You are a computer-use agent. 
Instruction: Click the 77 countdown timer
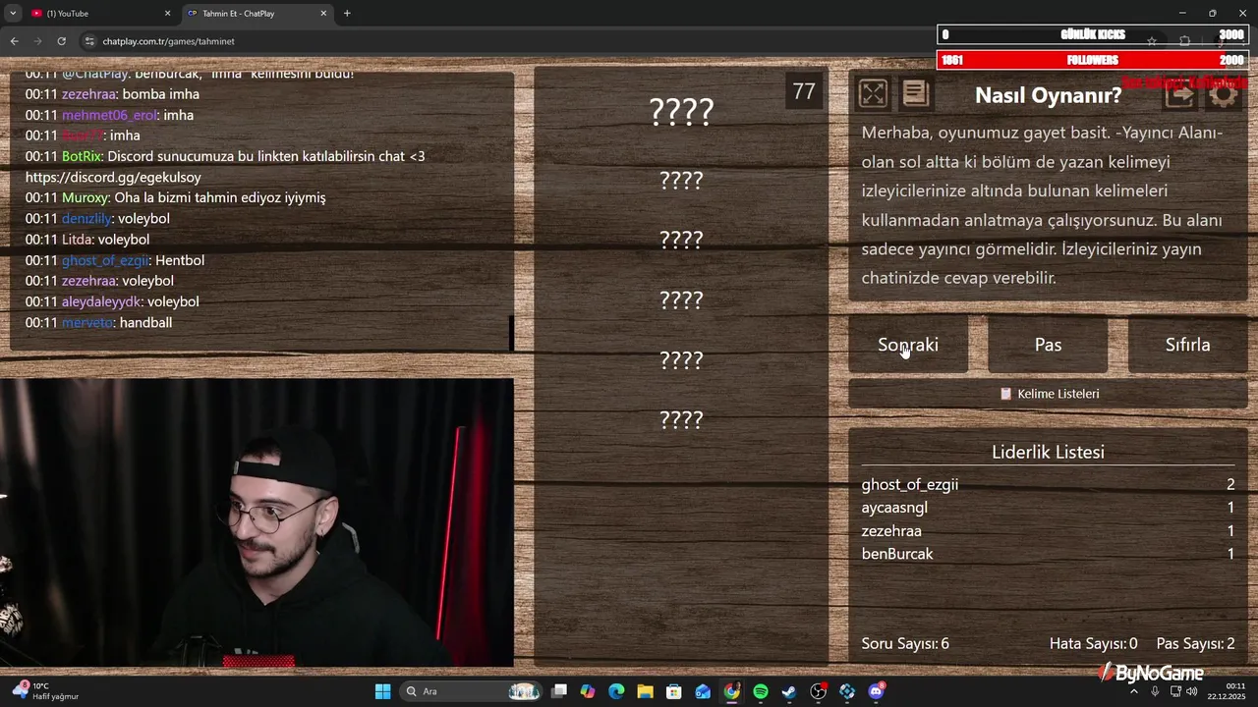pos(804,91)
